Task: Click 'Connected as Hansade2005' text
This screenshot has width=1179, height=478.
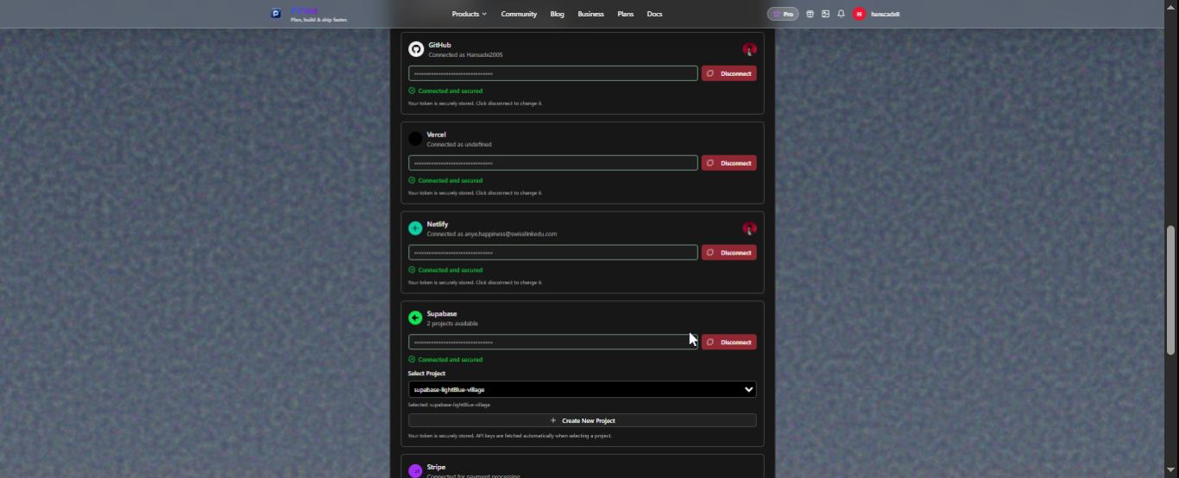Action: [x=465, y=54]
